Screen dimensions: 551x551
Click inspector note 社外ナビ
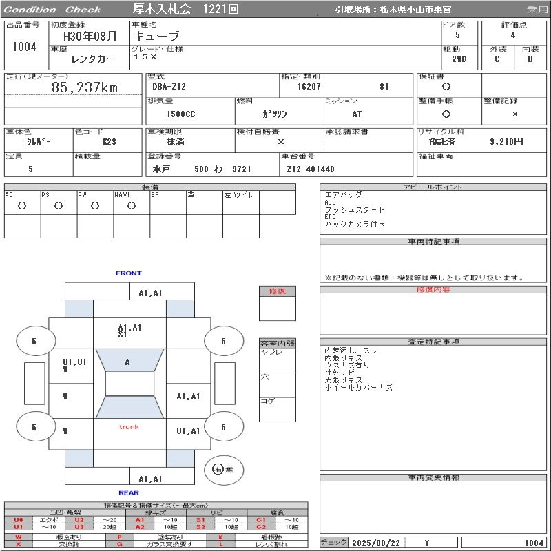click(340, 373)
